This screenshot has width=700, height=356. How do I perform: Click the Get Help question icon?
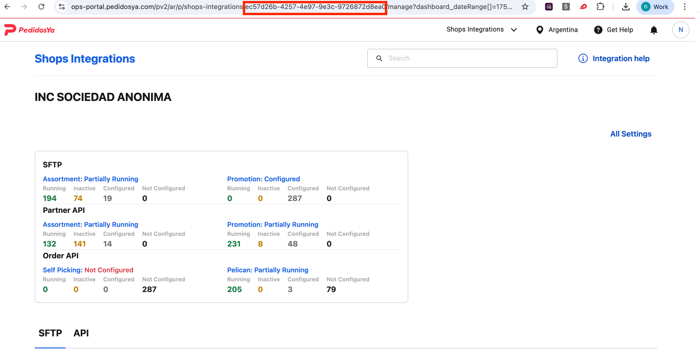[x=598, y=30]
